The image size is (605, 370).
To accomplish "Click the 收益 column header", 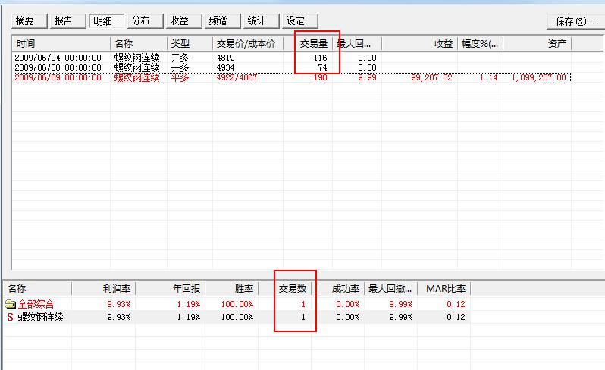I will pos(419,44).
